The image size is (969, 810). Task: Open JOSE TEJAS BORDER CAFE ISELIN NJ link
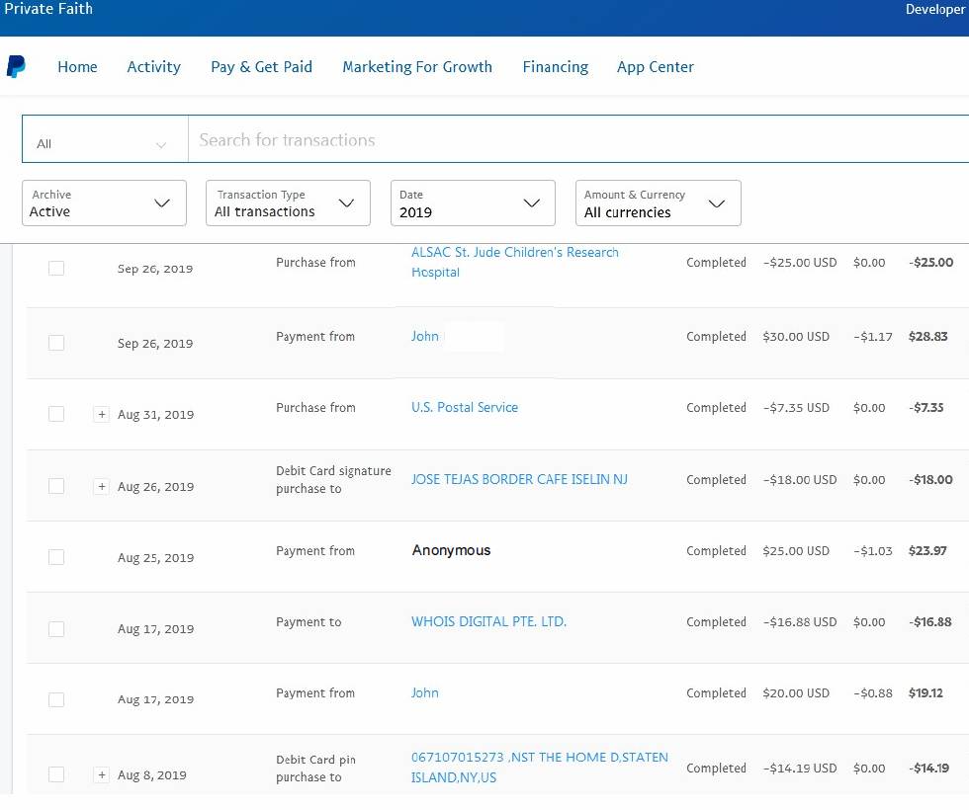519,480
